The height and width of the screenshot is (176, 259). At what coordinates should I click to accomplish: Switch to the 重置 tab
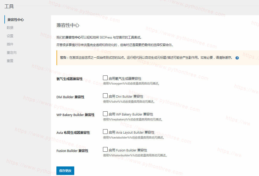point(10,61)
